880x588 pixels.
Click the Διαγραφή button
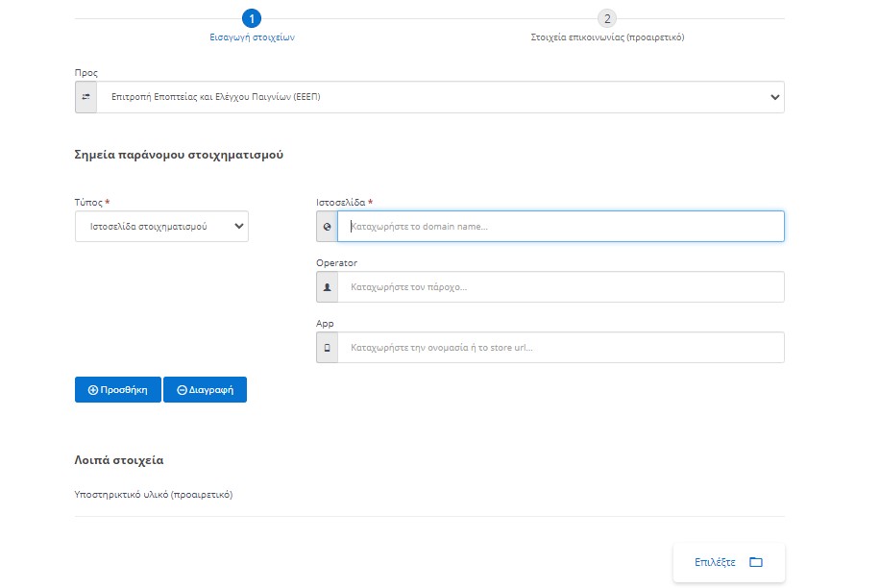click(205, 390)
